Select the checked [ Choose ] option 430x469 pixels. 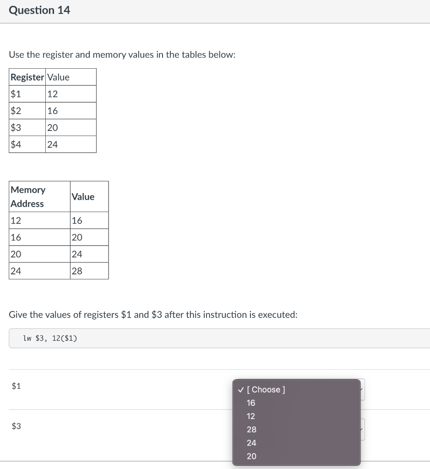point(266,389)
